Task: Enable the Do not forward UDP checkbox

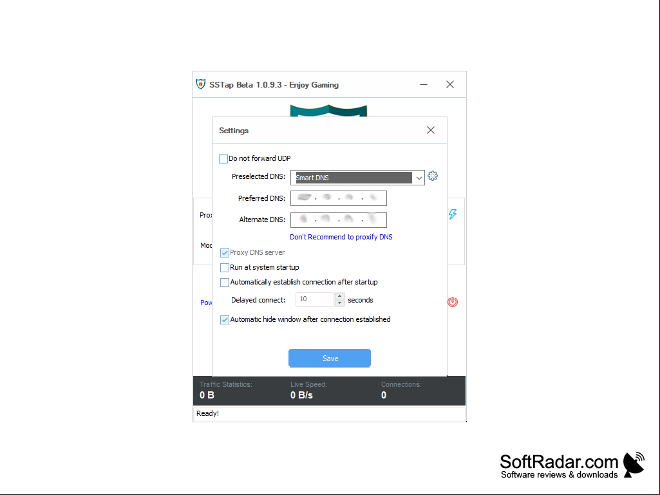Action: (223, 159)
